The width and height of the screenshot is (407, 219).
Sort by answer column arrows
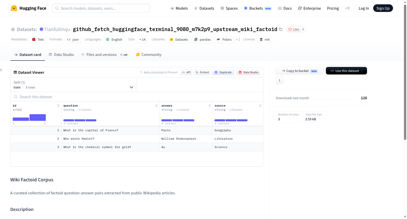(x=210, y=106)
